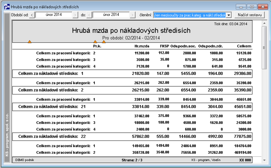
Task: Click the XX 000 footer code
Action: pyautogui.click(x=245, y=160)
